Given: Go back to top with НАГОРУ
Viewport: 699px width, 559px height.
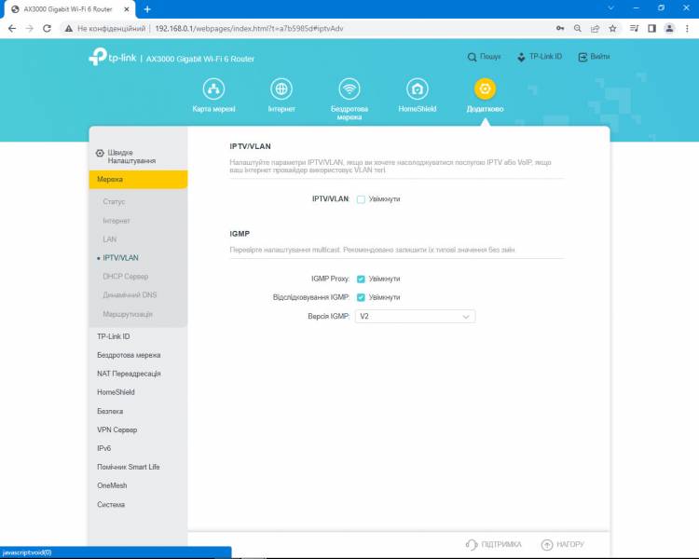Looking at the screenshot, I should click(563, 544).
